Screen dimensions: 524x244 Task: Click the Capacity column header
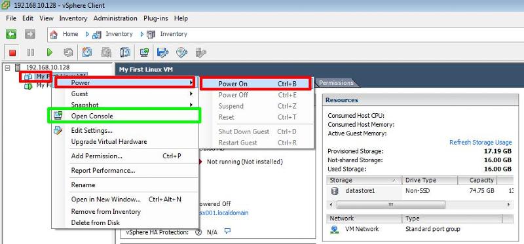point(477,181)
